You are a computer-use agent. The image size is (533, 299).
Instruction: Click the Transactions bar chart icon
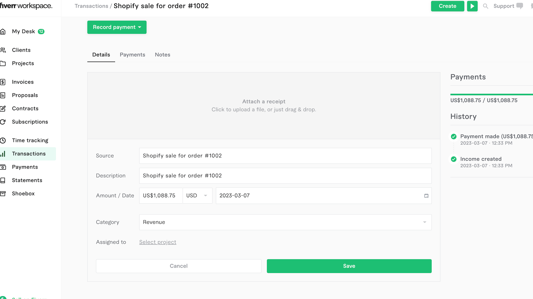click(x=3, y=154)
